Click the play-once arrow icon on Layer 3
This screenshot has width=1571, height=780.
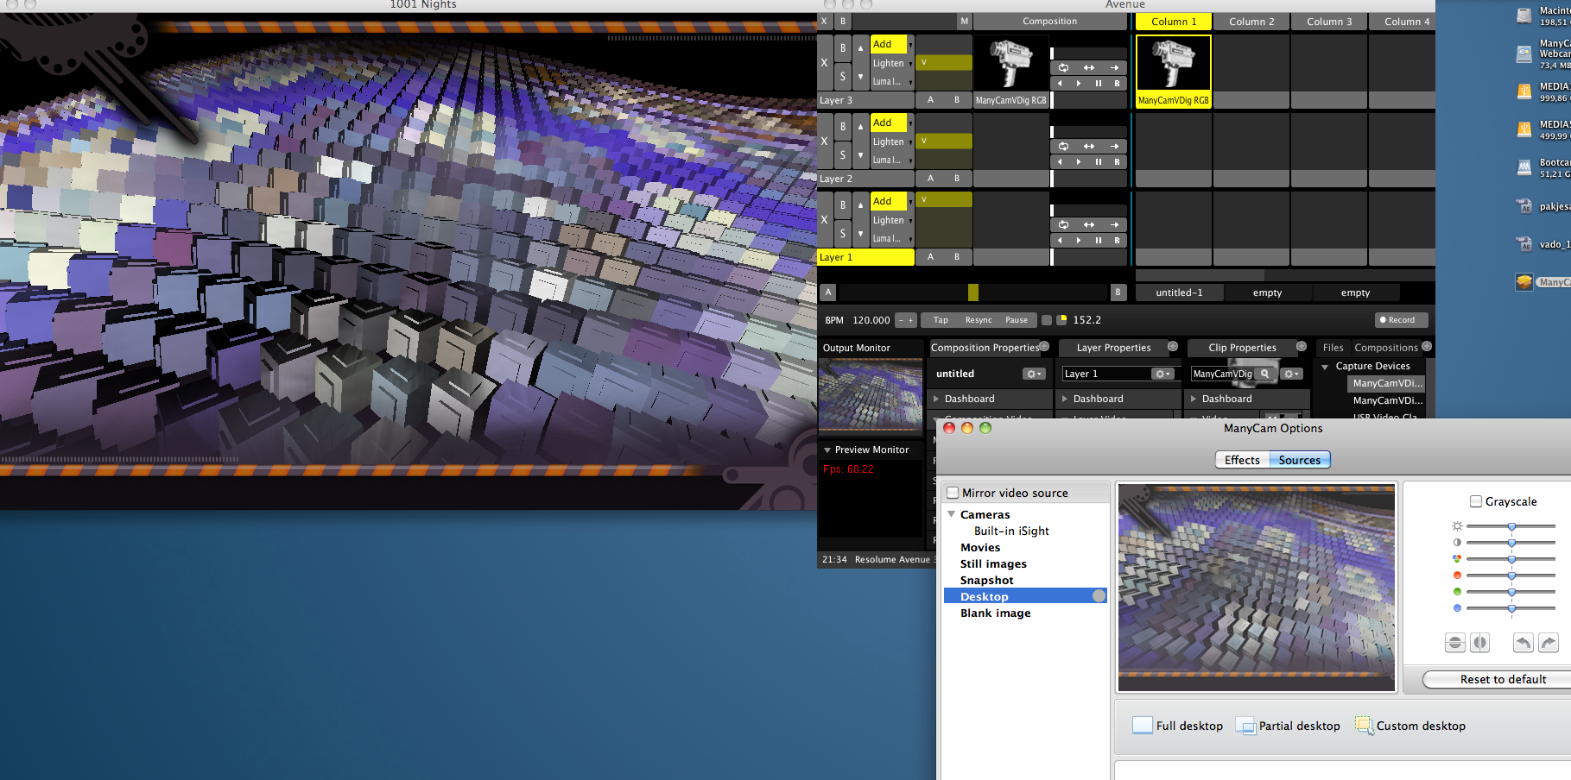point(1115,67)
